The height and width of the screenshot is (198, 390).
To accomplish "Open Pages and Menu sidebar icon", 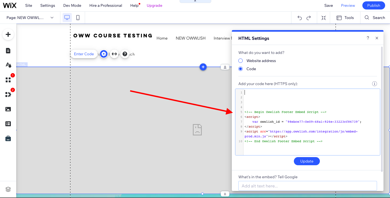I will coord(8,51).
